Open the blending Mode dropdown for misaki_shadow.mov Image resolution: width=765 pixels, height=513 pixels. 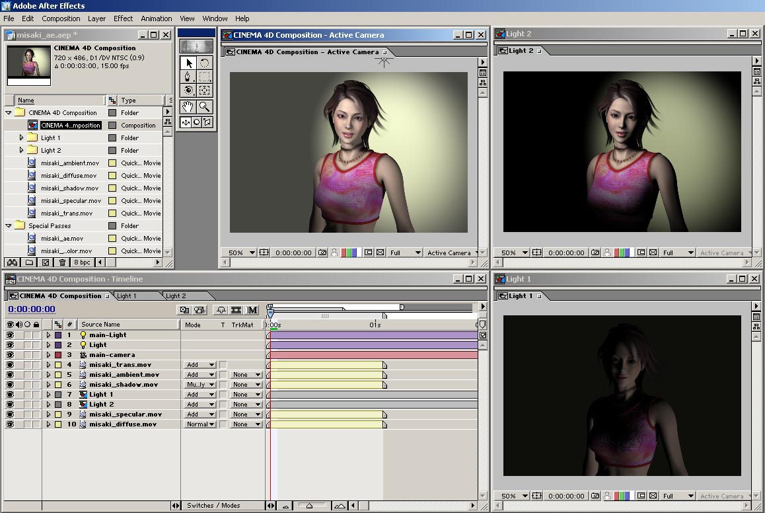click(x=200, y=385)
